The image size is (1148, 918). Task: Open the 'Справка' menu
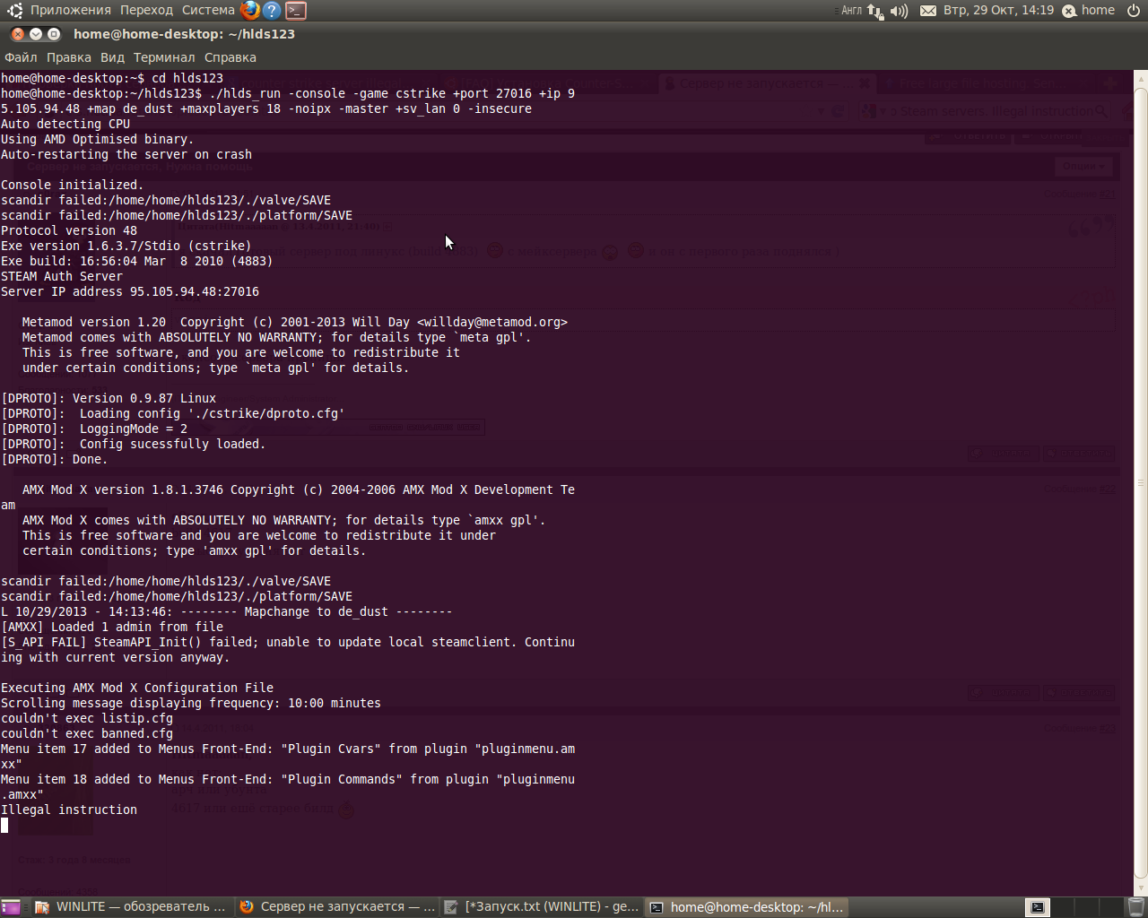[230, 57]
